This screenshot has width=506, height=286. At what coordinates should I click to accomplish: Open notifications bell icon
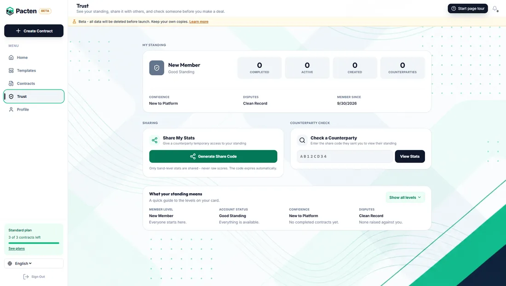(x=495, y=9)
